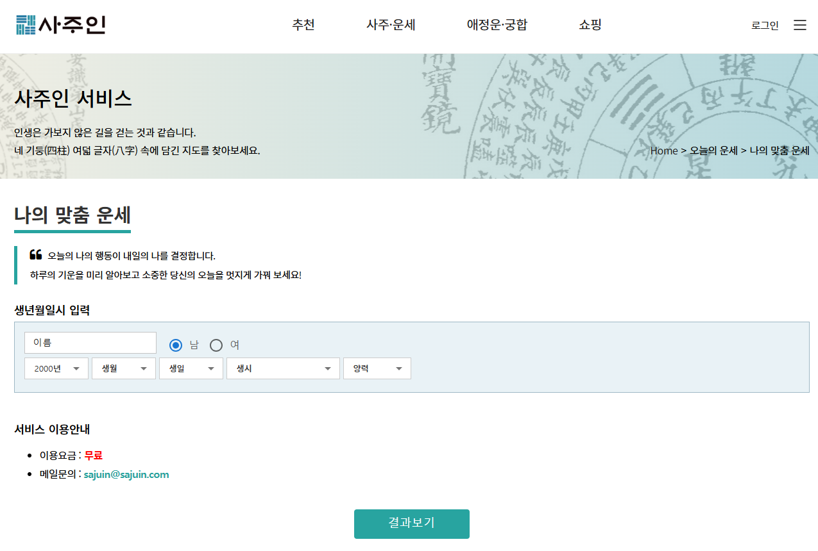
Task: Go to Home via breadcrumb link
Action: [x=664, y=151]
